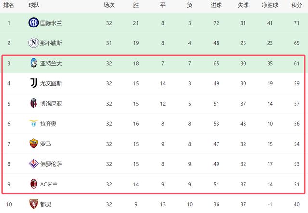Click the Lazio eagle logo

(33, 123)
